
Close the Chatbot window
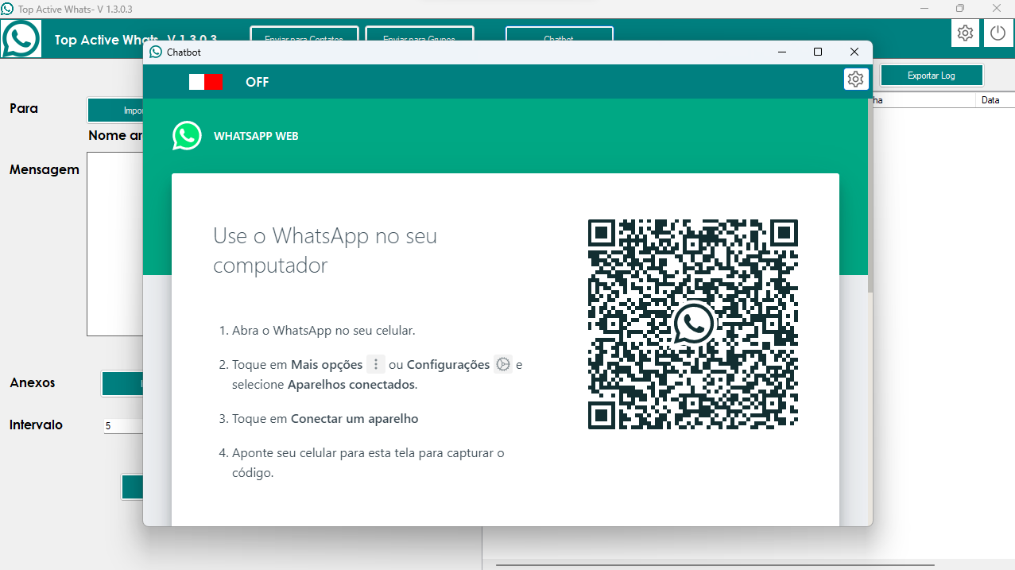[x=854, y=52]
